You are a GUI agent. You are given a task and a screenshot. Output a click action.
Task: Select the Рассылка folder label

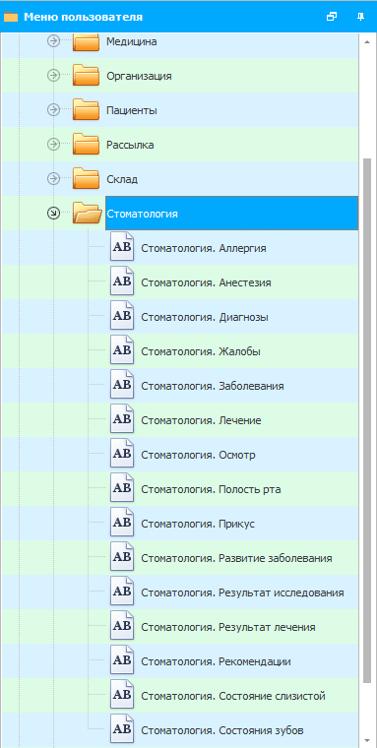click(130, 145)
